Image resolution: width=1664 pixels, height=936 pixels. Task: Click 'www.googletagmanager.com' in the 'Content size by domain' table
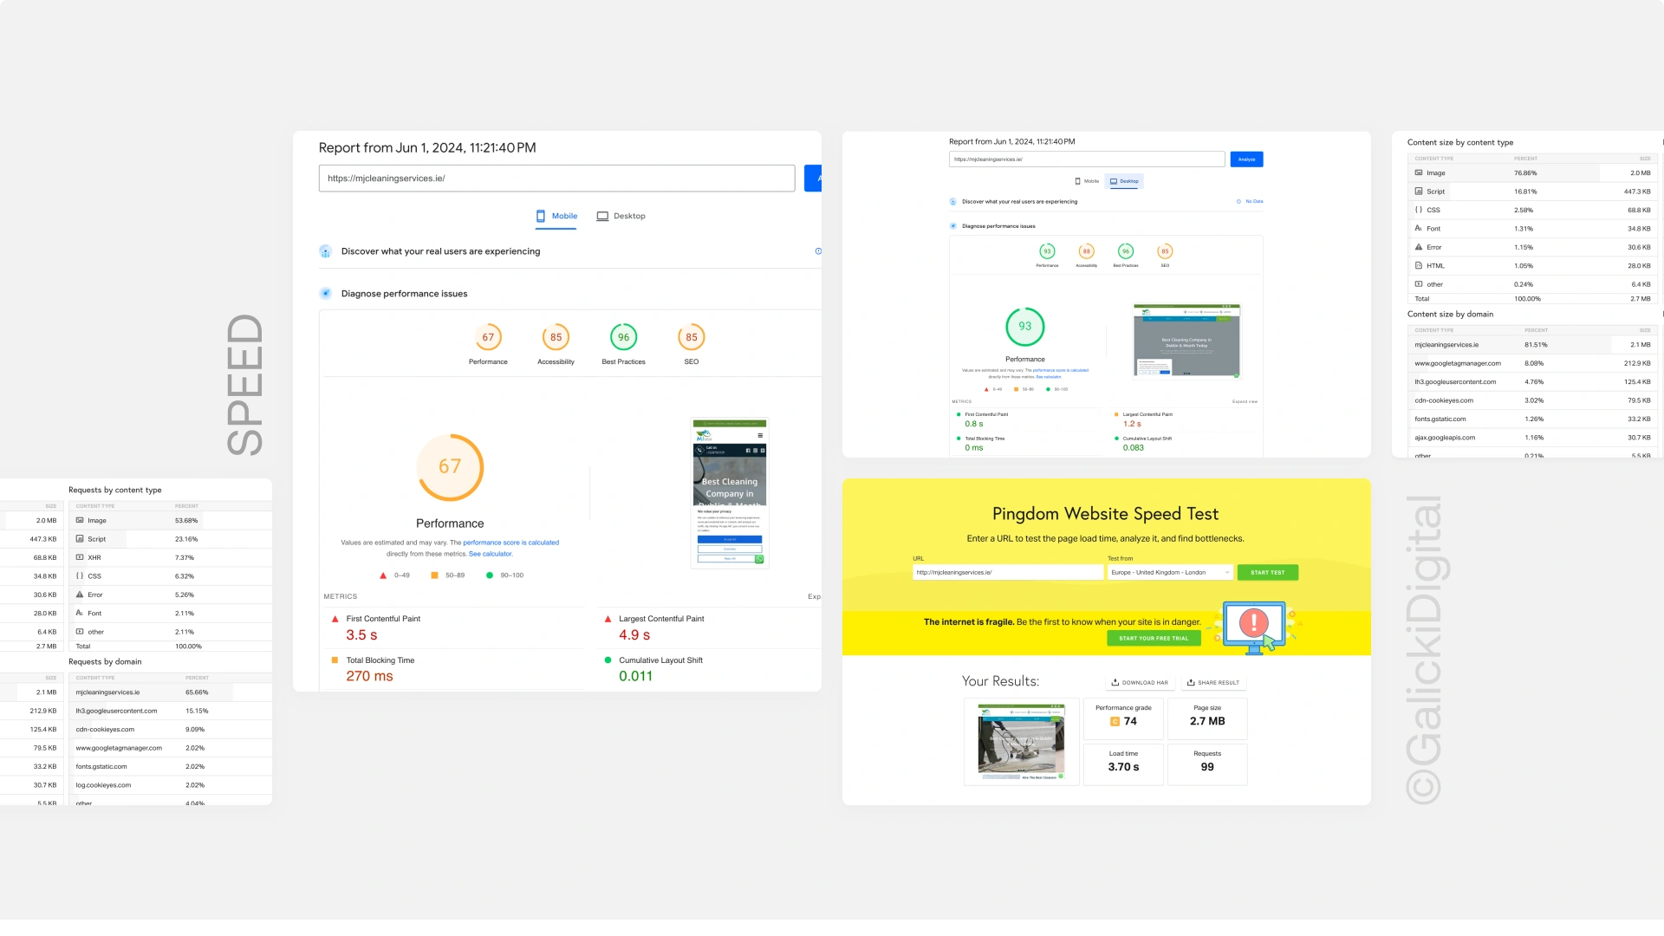pos(1458,363)
